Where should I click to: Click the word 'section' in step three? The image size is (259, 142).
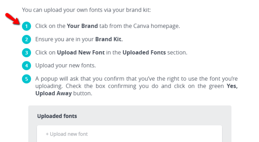tap(177, 52)
